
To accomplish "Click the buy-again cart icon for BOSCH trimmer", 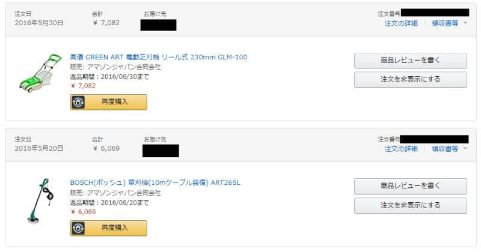I will pos(78,228).
